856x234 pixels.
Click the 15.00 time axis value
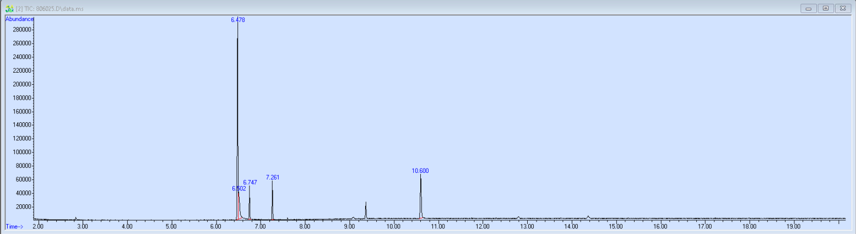click(x=616, y=226)
